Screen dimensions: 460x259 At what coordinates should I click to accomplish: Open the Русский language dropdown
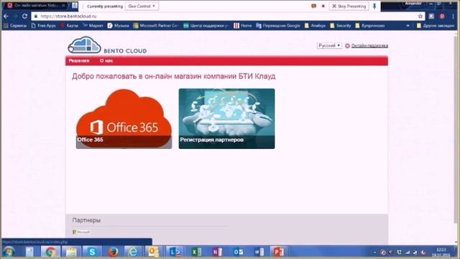329,45
